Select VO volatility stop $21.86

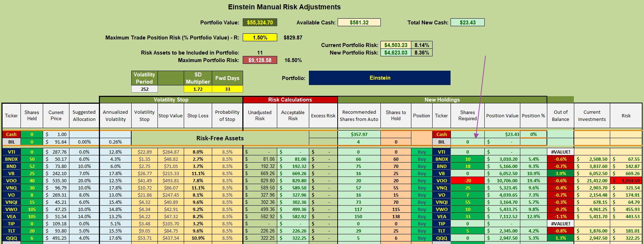point(145,195)
